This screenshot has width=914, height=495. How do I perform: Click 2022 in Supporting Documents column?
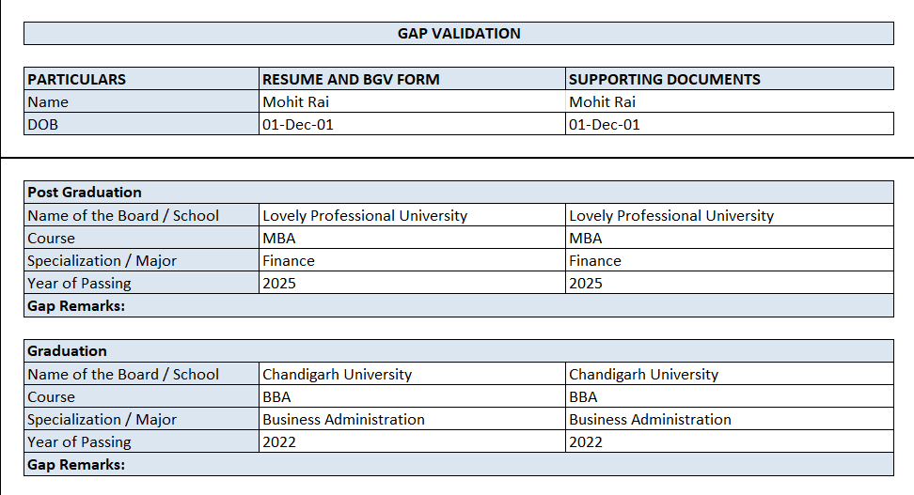729,442
